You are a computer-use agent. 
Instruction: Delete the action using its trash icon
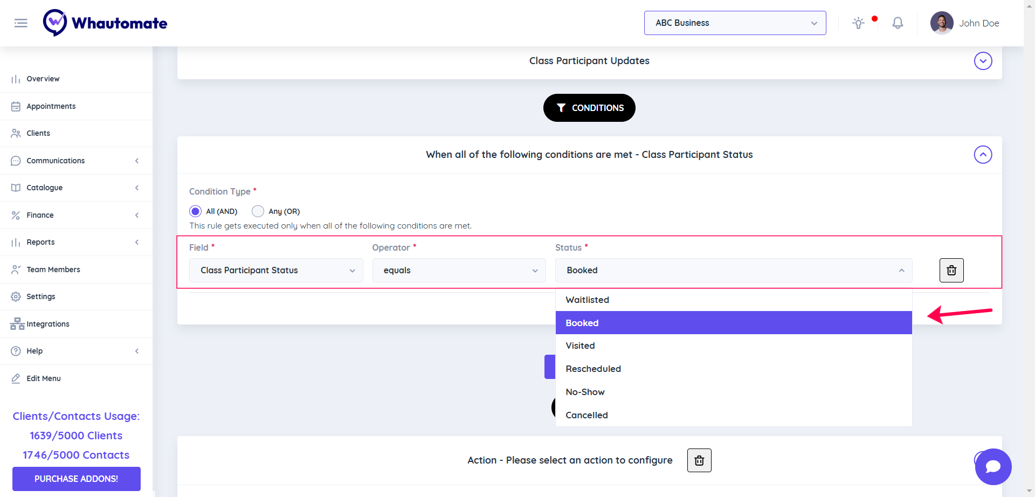tap(699, 460)
